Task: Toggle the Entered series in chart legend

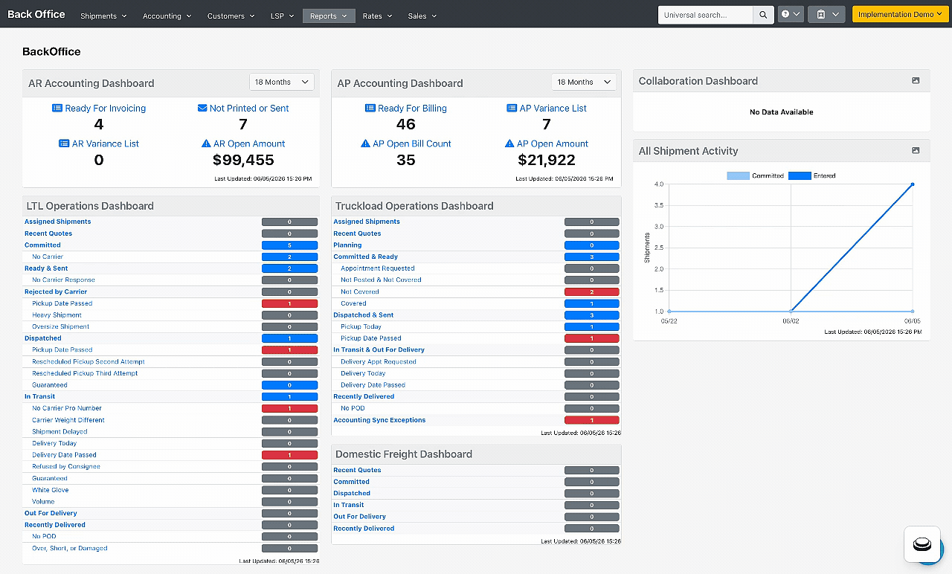Action: click(x=812, y=176)
